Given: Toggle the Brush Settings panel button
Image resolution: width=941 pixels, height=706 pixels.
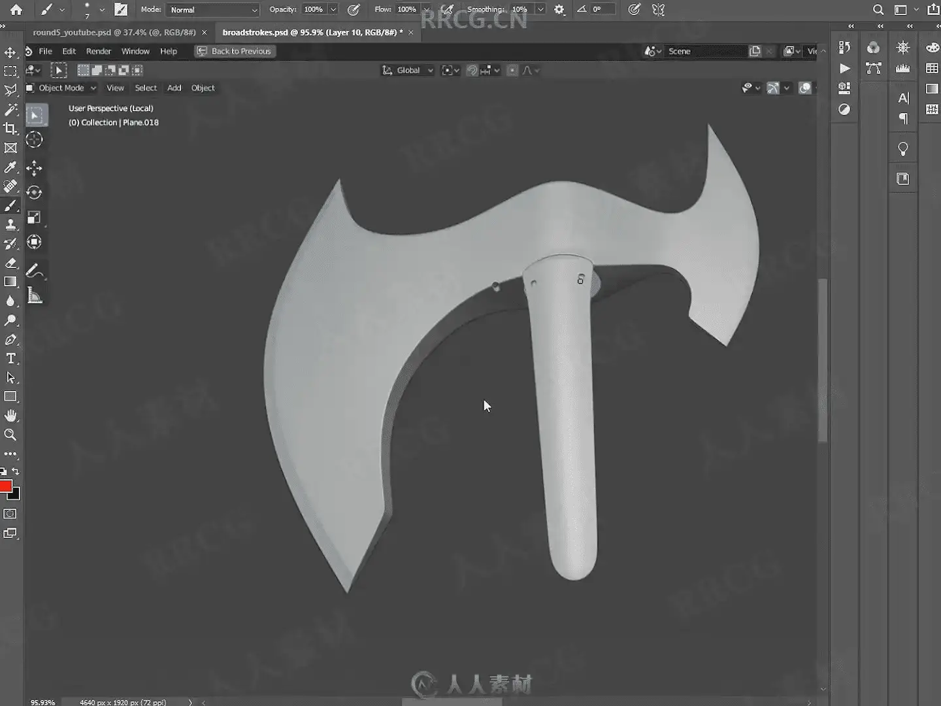Looking at the screenshot, I should [121, 10].
